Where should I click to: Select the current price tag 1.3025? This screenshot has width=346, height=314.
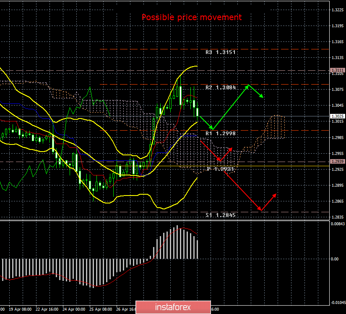337,116
